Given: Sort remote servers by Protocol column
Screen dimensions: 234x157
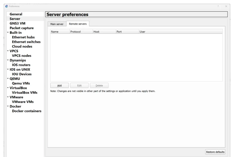Looking at the screenshot, I should [81, 32].
